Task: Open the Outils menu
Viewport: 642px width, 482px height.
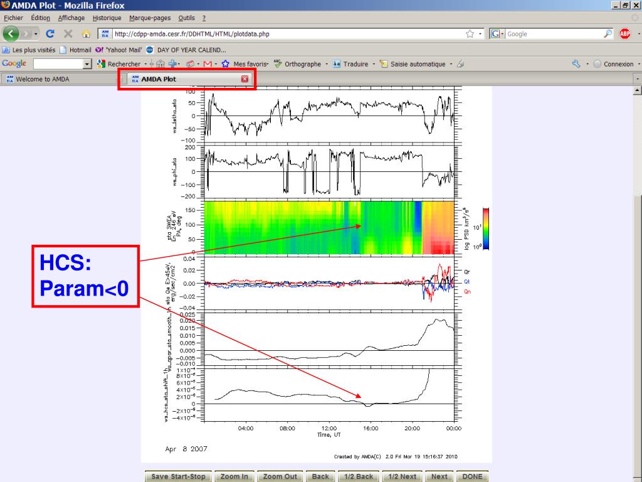Action: coord(187,18)
